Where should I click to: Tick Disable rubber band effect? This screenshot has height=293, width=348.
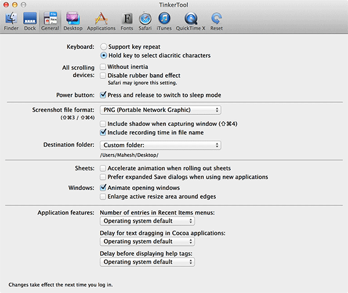pos(103,75)
